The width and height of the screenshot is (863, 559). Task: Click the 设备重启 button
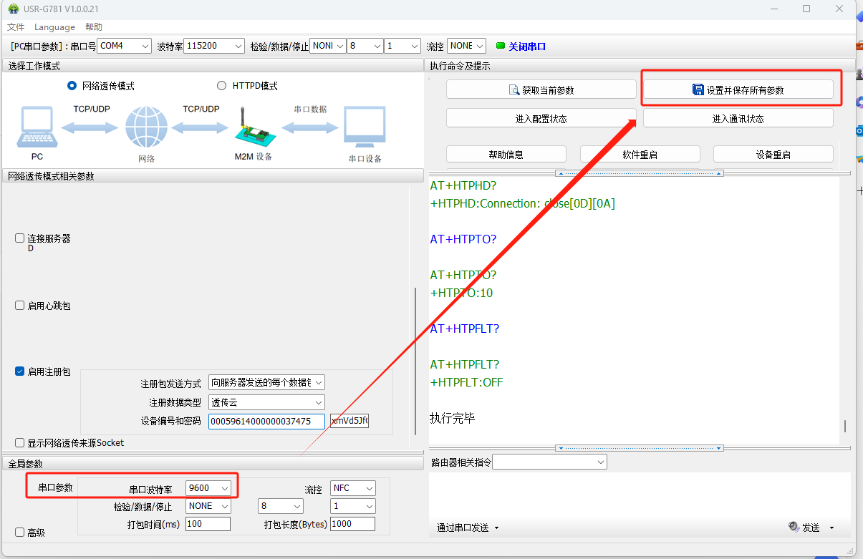(773, 155)
